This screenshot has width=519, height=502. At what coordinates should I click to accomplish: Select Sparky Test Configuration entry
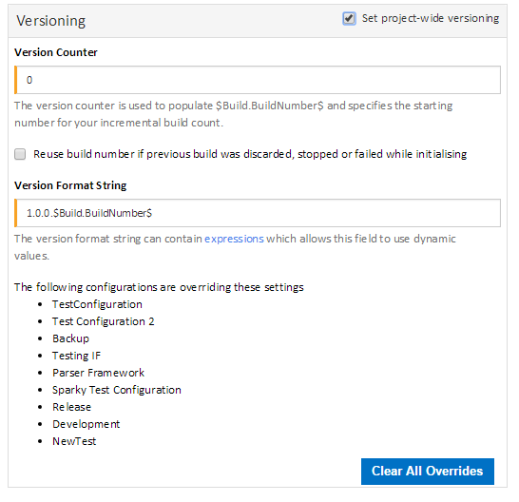point(117,390)
